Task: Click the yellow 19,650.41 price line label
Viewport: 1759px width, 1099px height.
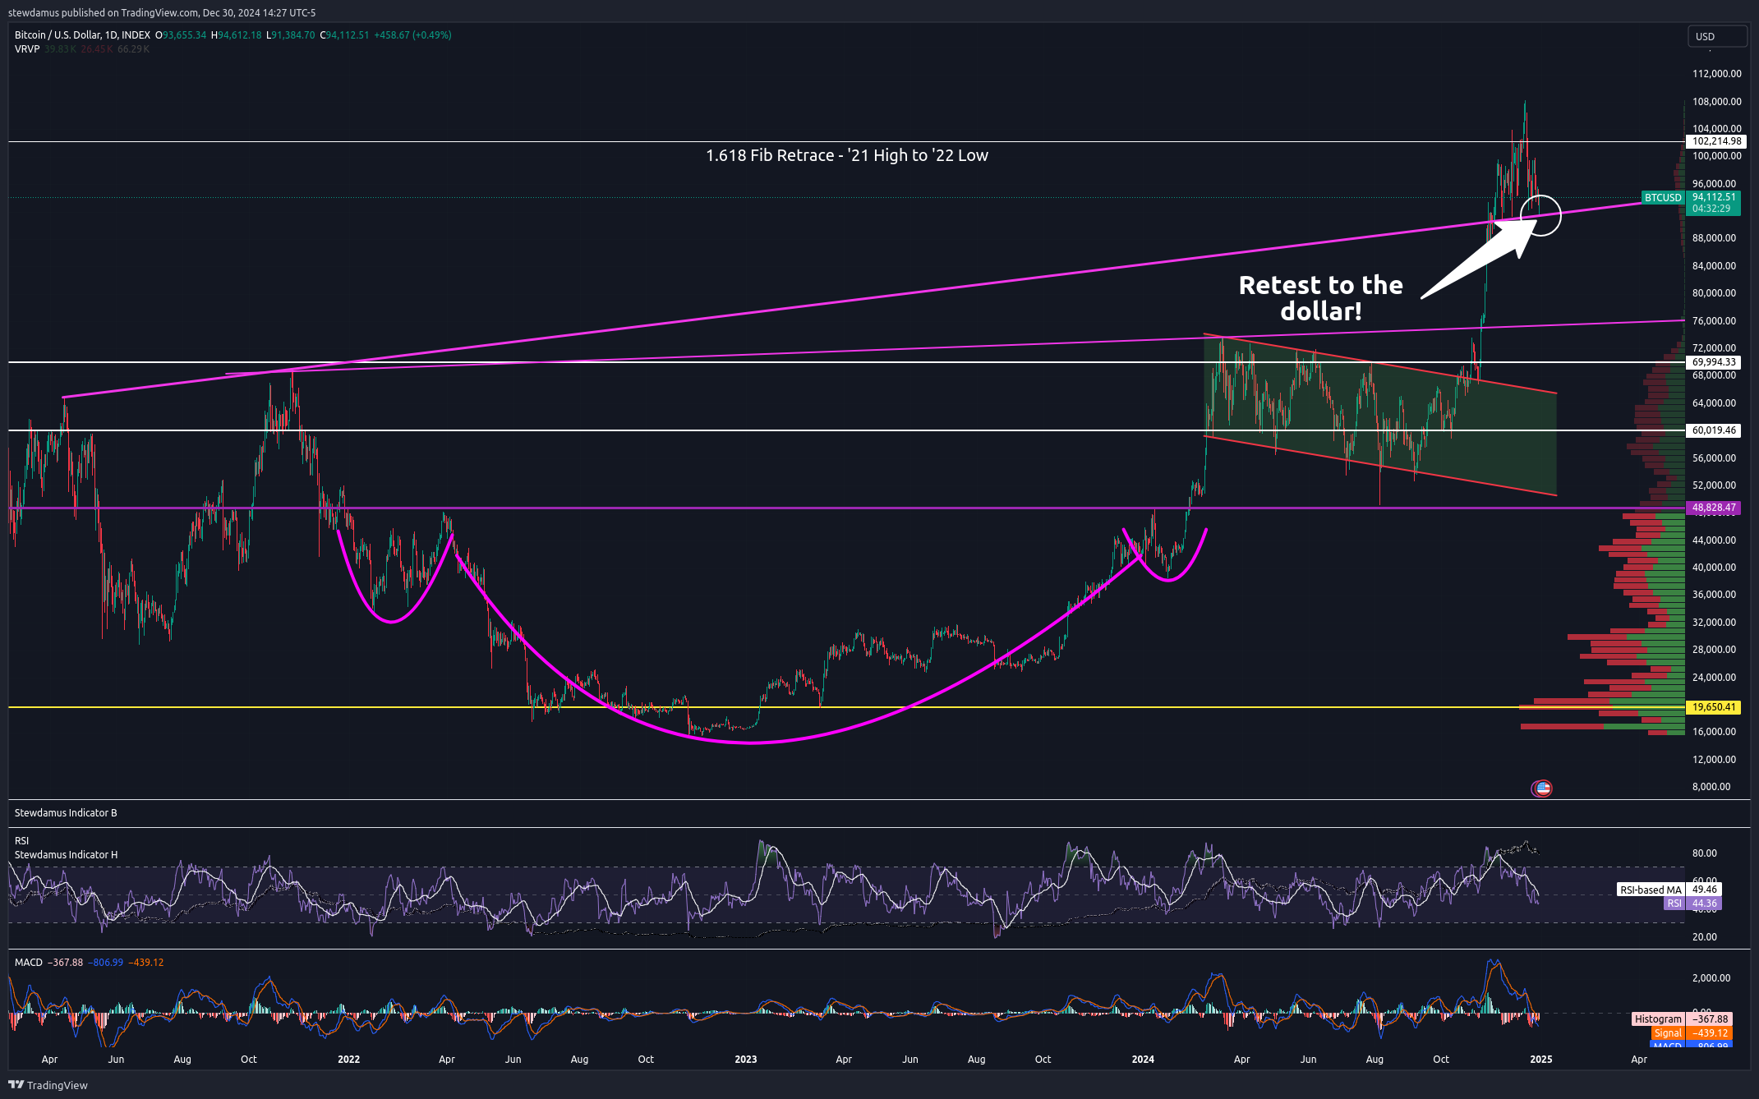Action: coord(1713,707)
